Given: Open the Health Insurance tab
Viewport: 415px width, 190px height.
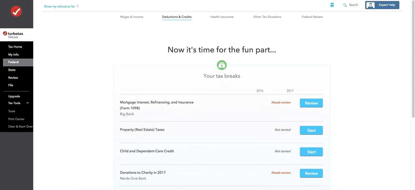Looking at the screenshot, I should click(x=222, y=17).
